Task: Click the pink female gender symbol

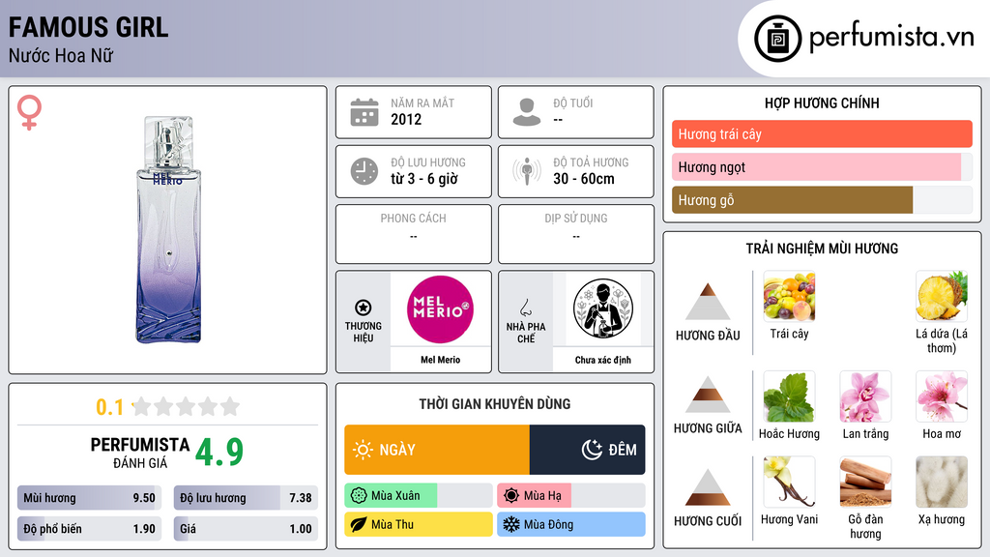Action: [29, 112]
